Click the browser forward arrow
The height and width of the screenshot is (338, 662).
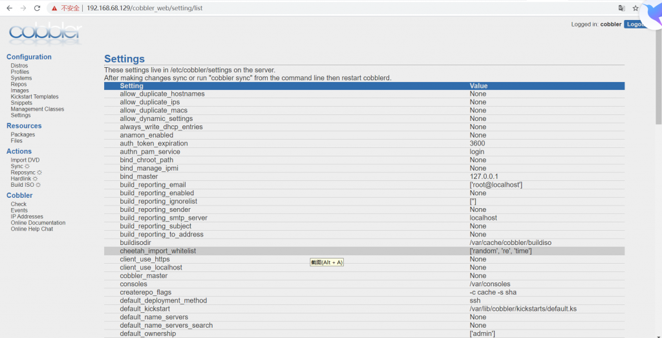(23, 8)
